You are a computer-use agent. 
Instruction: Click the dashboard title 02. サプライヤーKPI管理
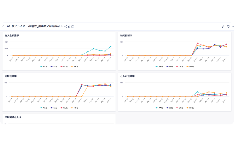(33, 26)
